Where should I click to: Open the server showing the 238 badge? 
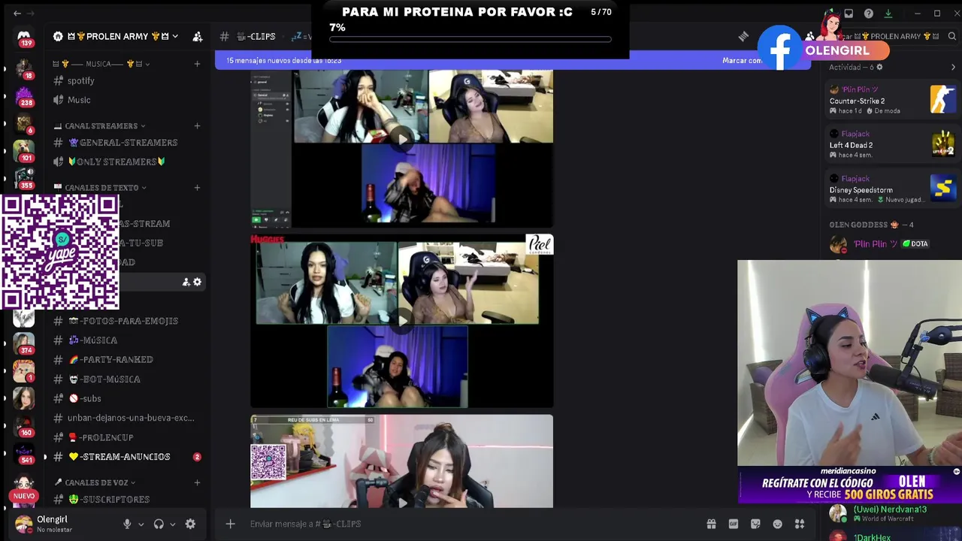(x=24, y=95)
